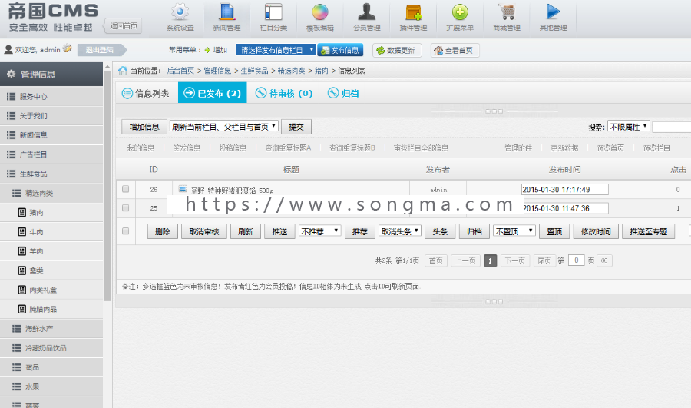The height and width of the screenshot is (408, 691).
Task: Open the 不推荐 dropdown
Action: [319, 231]
